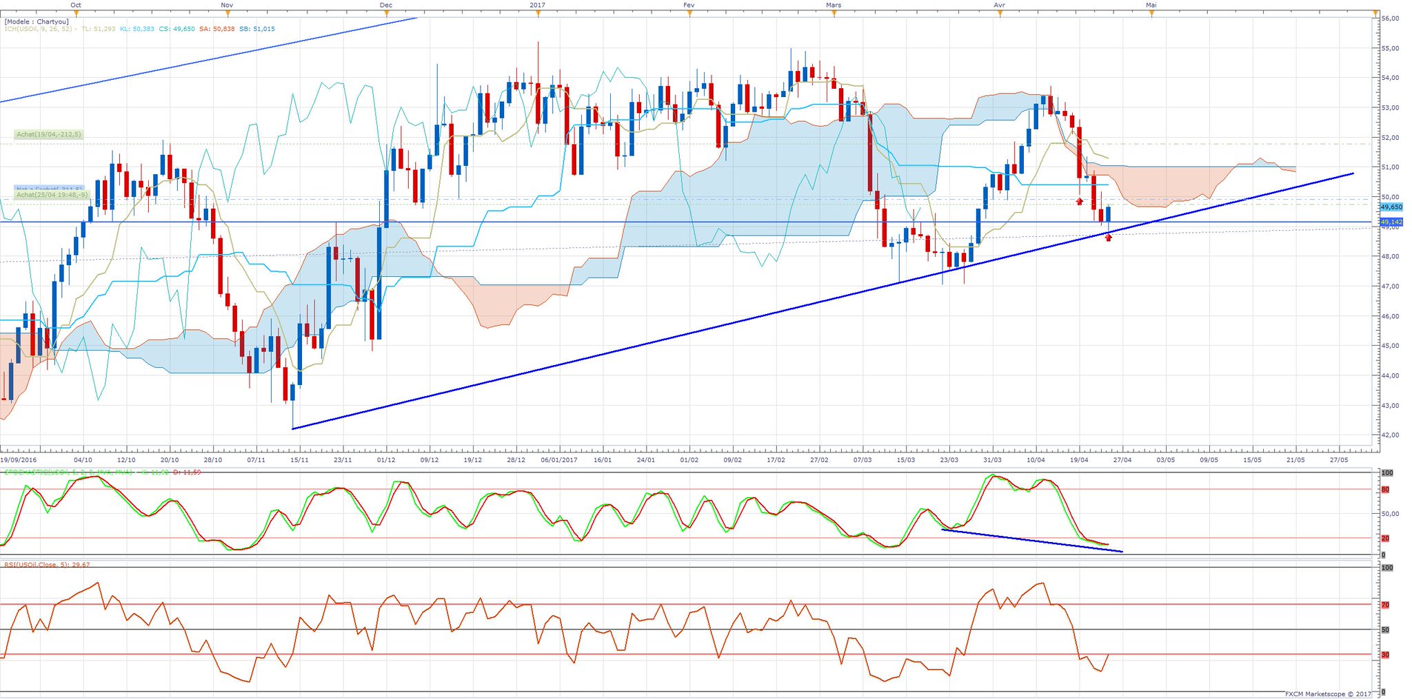Image resolution: width=1412 pixels, height=699 pixels.
Task: Click the D: 11,59 stochastic value
Action: pyautogui.click(x=188, y=472)
